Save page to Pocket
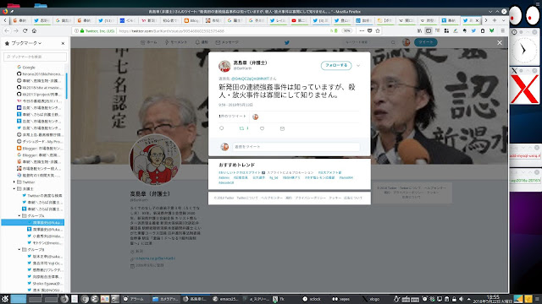Screen dimensions: 542x304 pos(369,30)
